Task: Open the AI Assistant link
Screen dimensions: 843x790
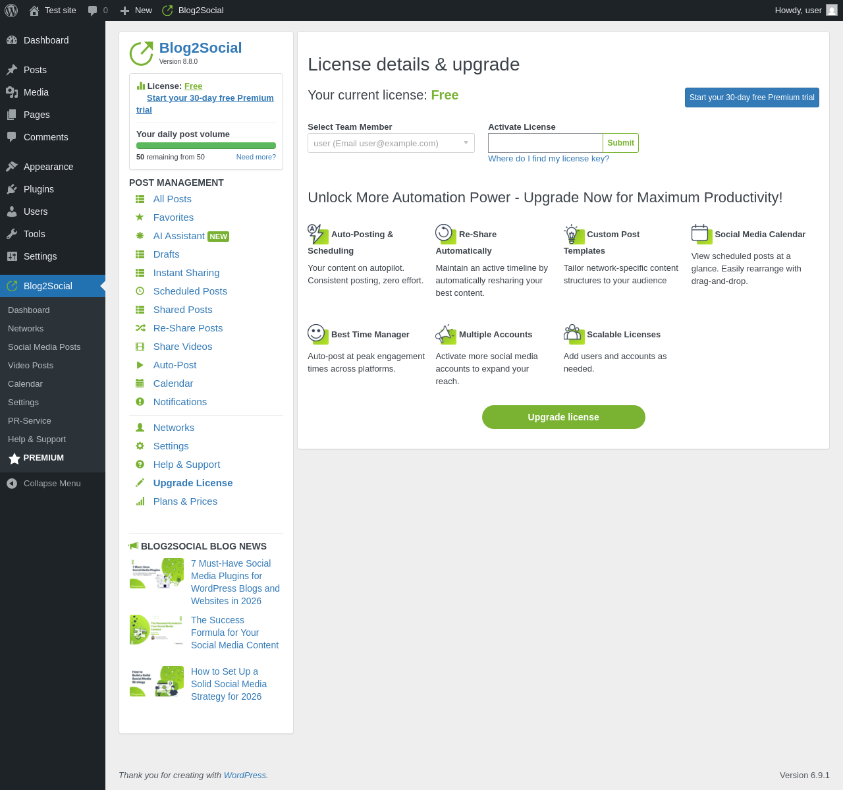Action: click(x=179, y=236)
